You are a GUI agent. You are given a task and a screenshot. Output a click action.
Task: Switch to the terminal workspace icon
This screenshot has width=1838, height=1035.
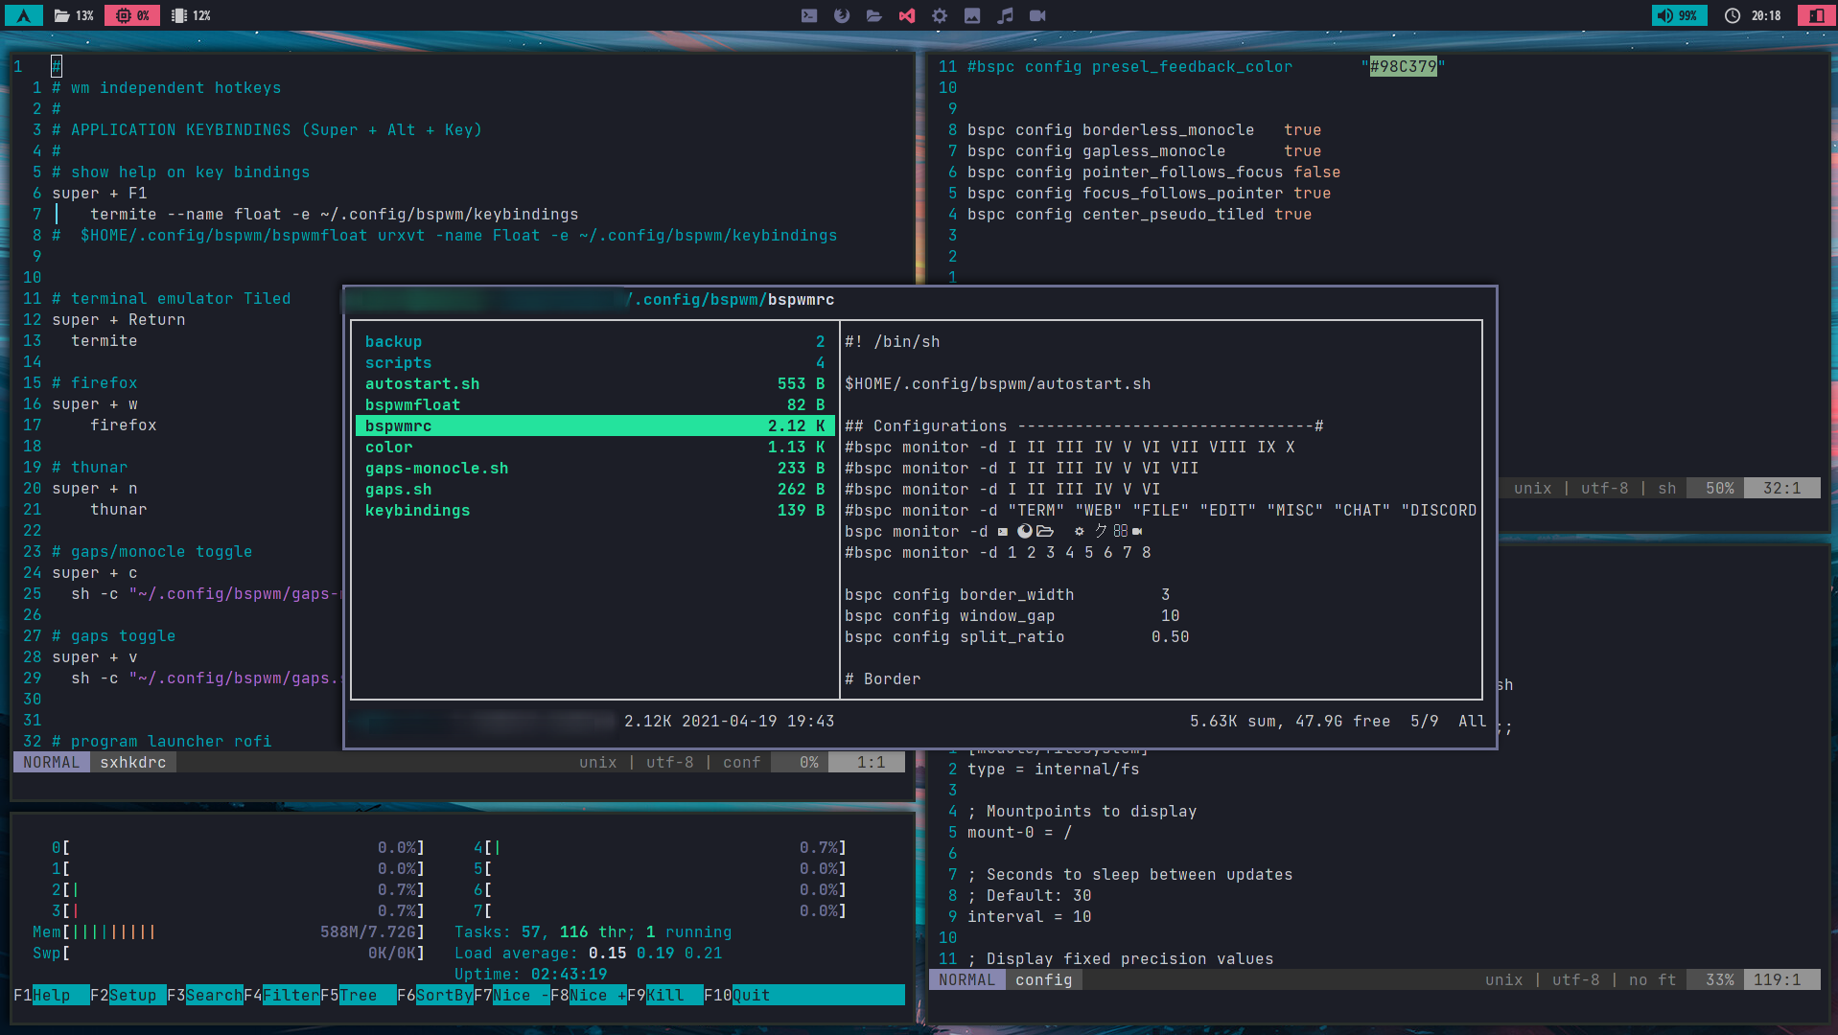(x=809, y=15)
